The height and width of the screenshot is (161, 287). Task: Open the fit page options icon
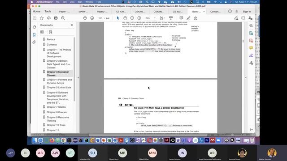click(x=162, y=18)
